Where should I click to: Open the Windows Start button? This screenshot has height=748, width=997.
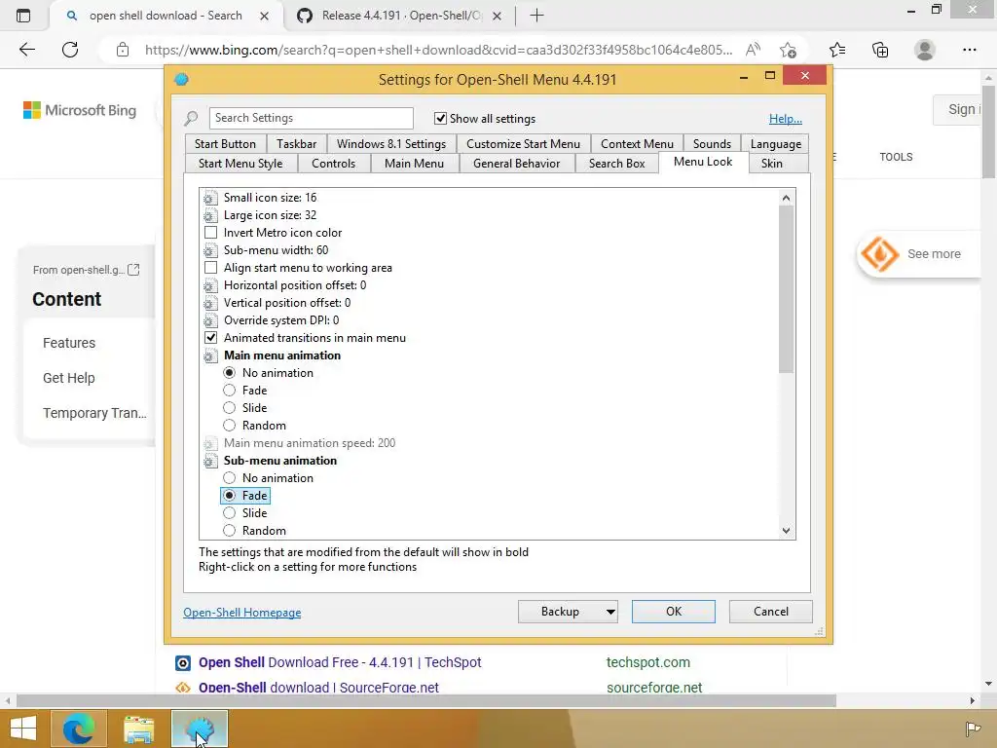point(23,729)
